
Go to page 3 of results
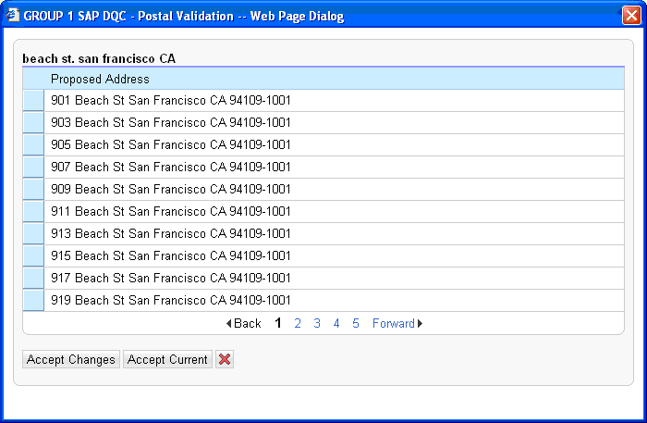point(317,324)
